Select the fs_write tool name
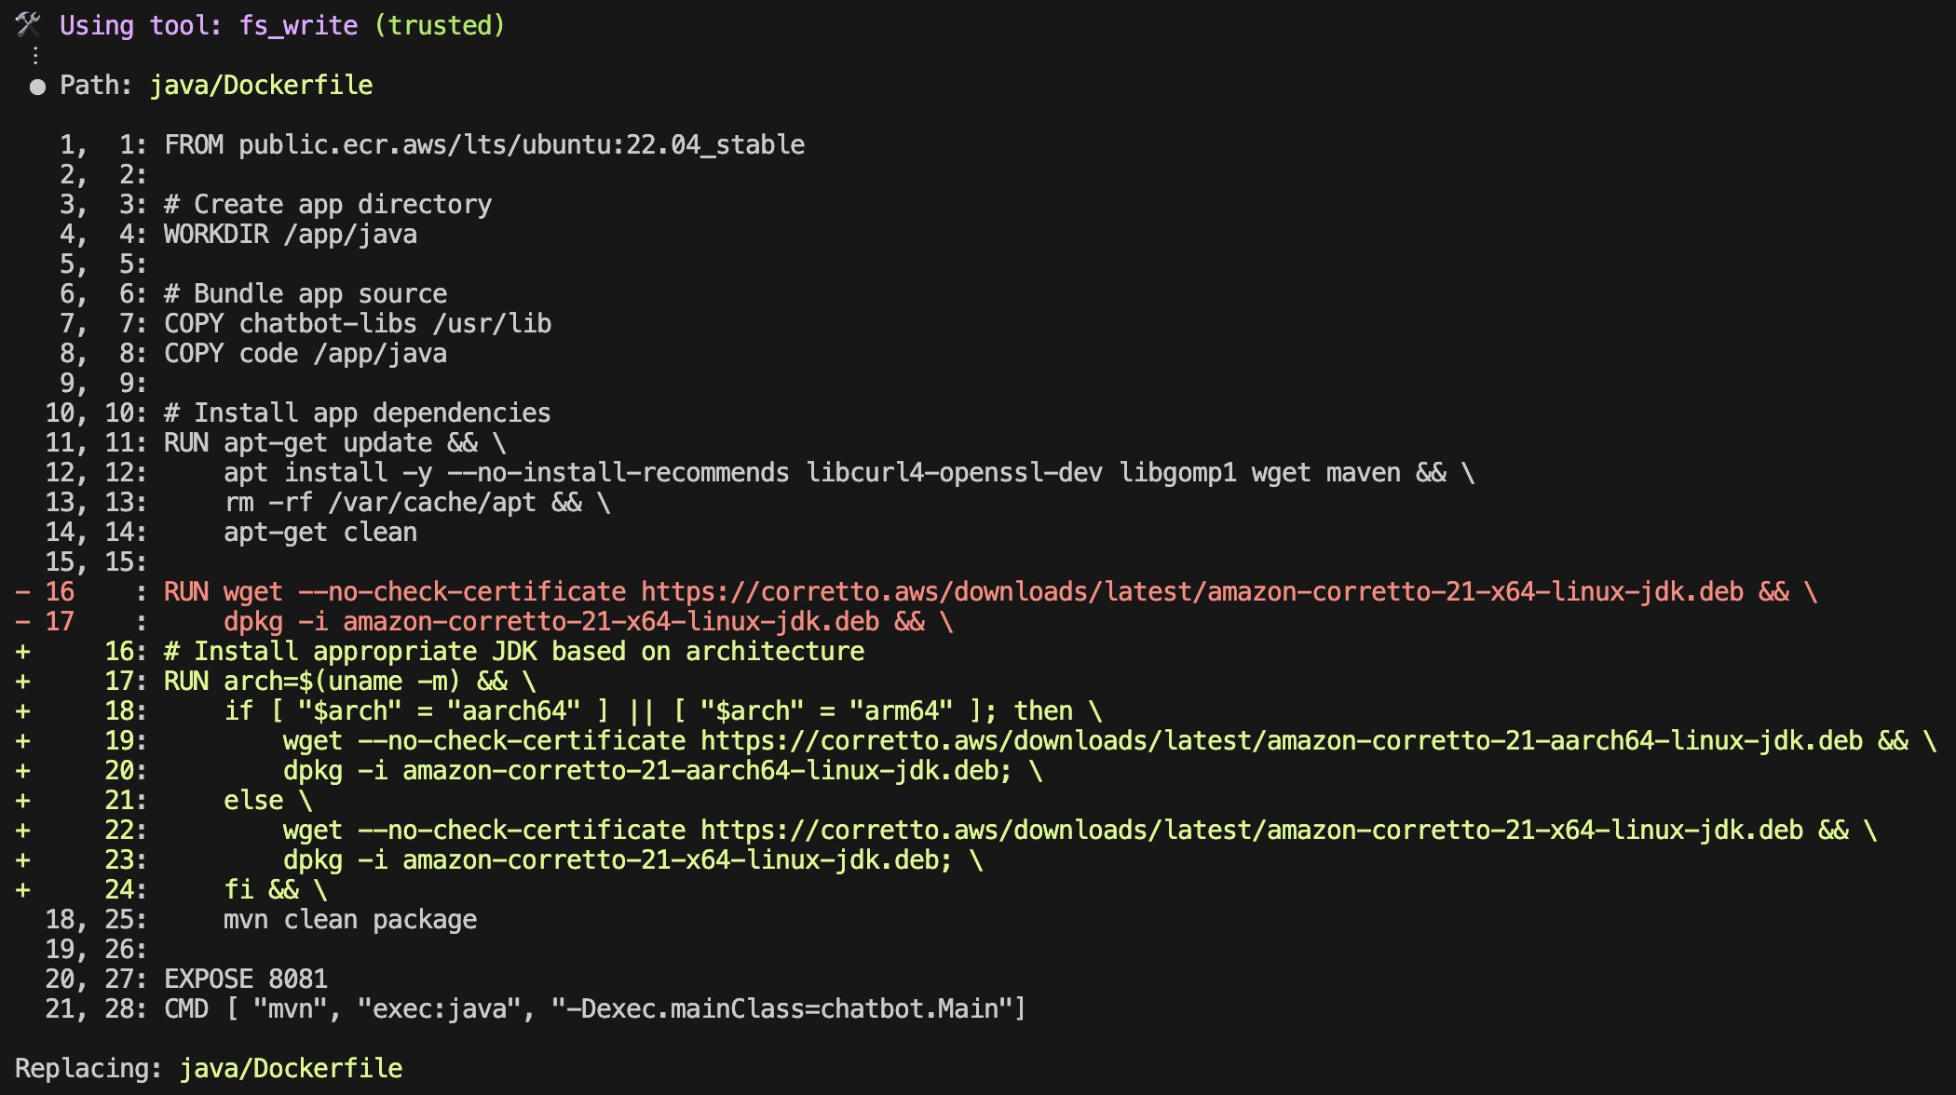The width and height of the screenshot is (1956, 1095). [298, 25]
